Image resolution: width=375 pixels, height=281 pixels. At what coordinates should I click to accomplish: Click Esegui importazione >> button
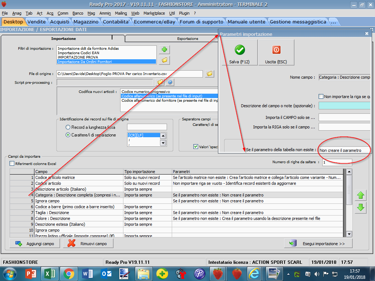click(x=318, y=243)
